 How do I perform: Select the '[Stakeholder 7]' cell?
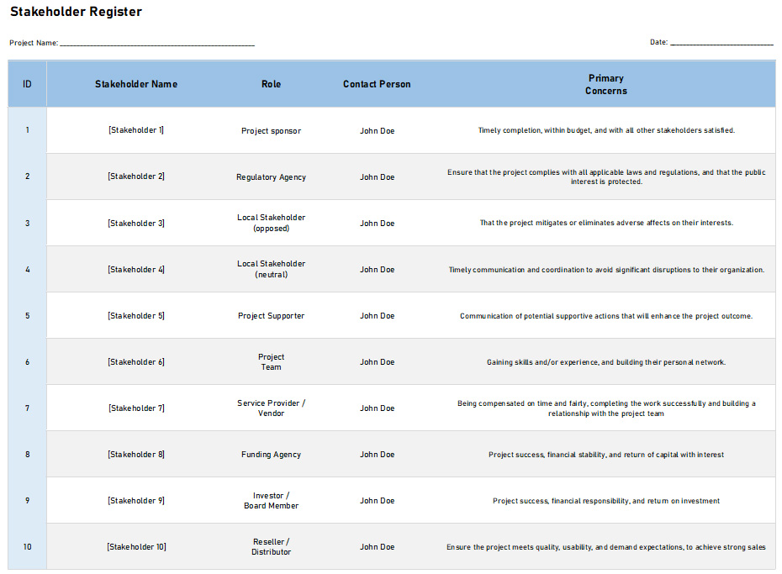click(x=136, y=408)
